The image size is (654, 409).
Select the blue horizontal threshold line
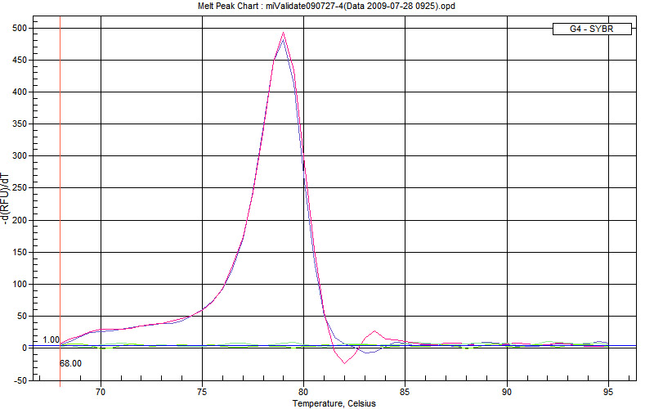(334, 346)
